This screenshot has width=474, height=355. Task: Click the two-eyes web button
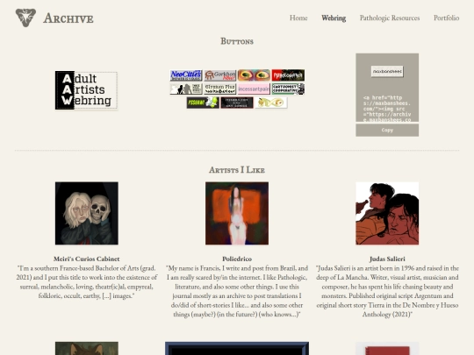pos(254,75)
